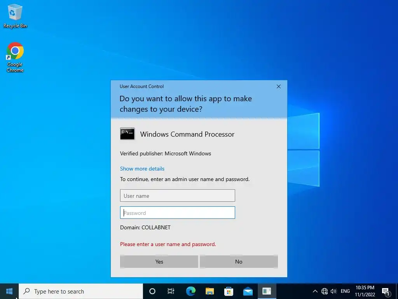
Task: Show hidden system tray icons
Action: tap(315, 291)
